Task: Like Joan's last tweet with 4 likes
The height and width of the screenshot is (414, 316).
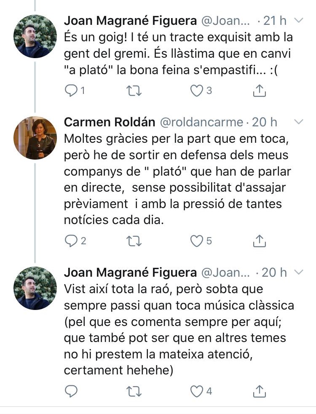Action: pos(197,391)
